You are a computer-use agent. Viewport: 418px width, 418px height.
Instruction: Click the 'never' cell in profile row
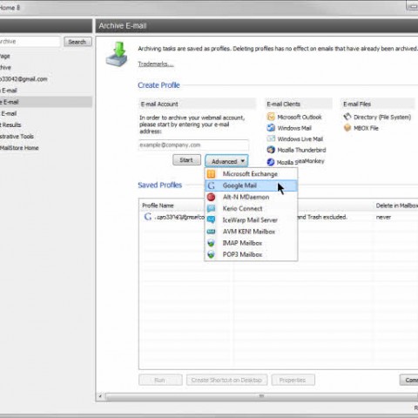coord(383,217)
